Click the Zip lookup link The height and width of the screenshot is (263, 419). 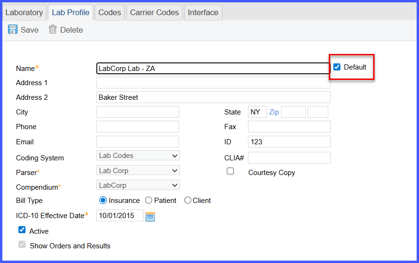pos(274,112)
